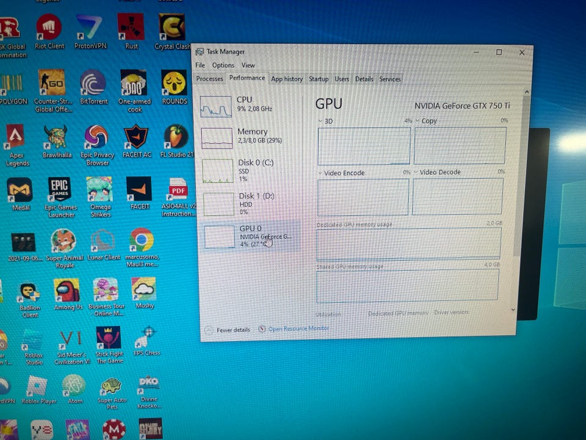
Task: Switch to the App history tab
Action: pos(287,79)
